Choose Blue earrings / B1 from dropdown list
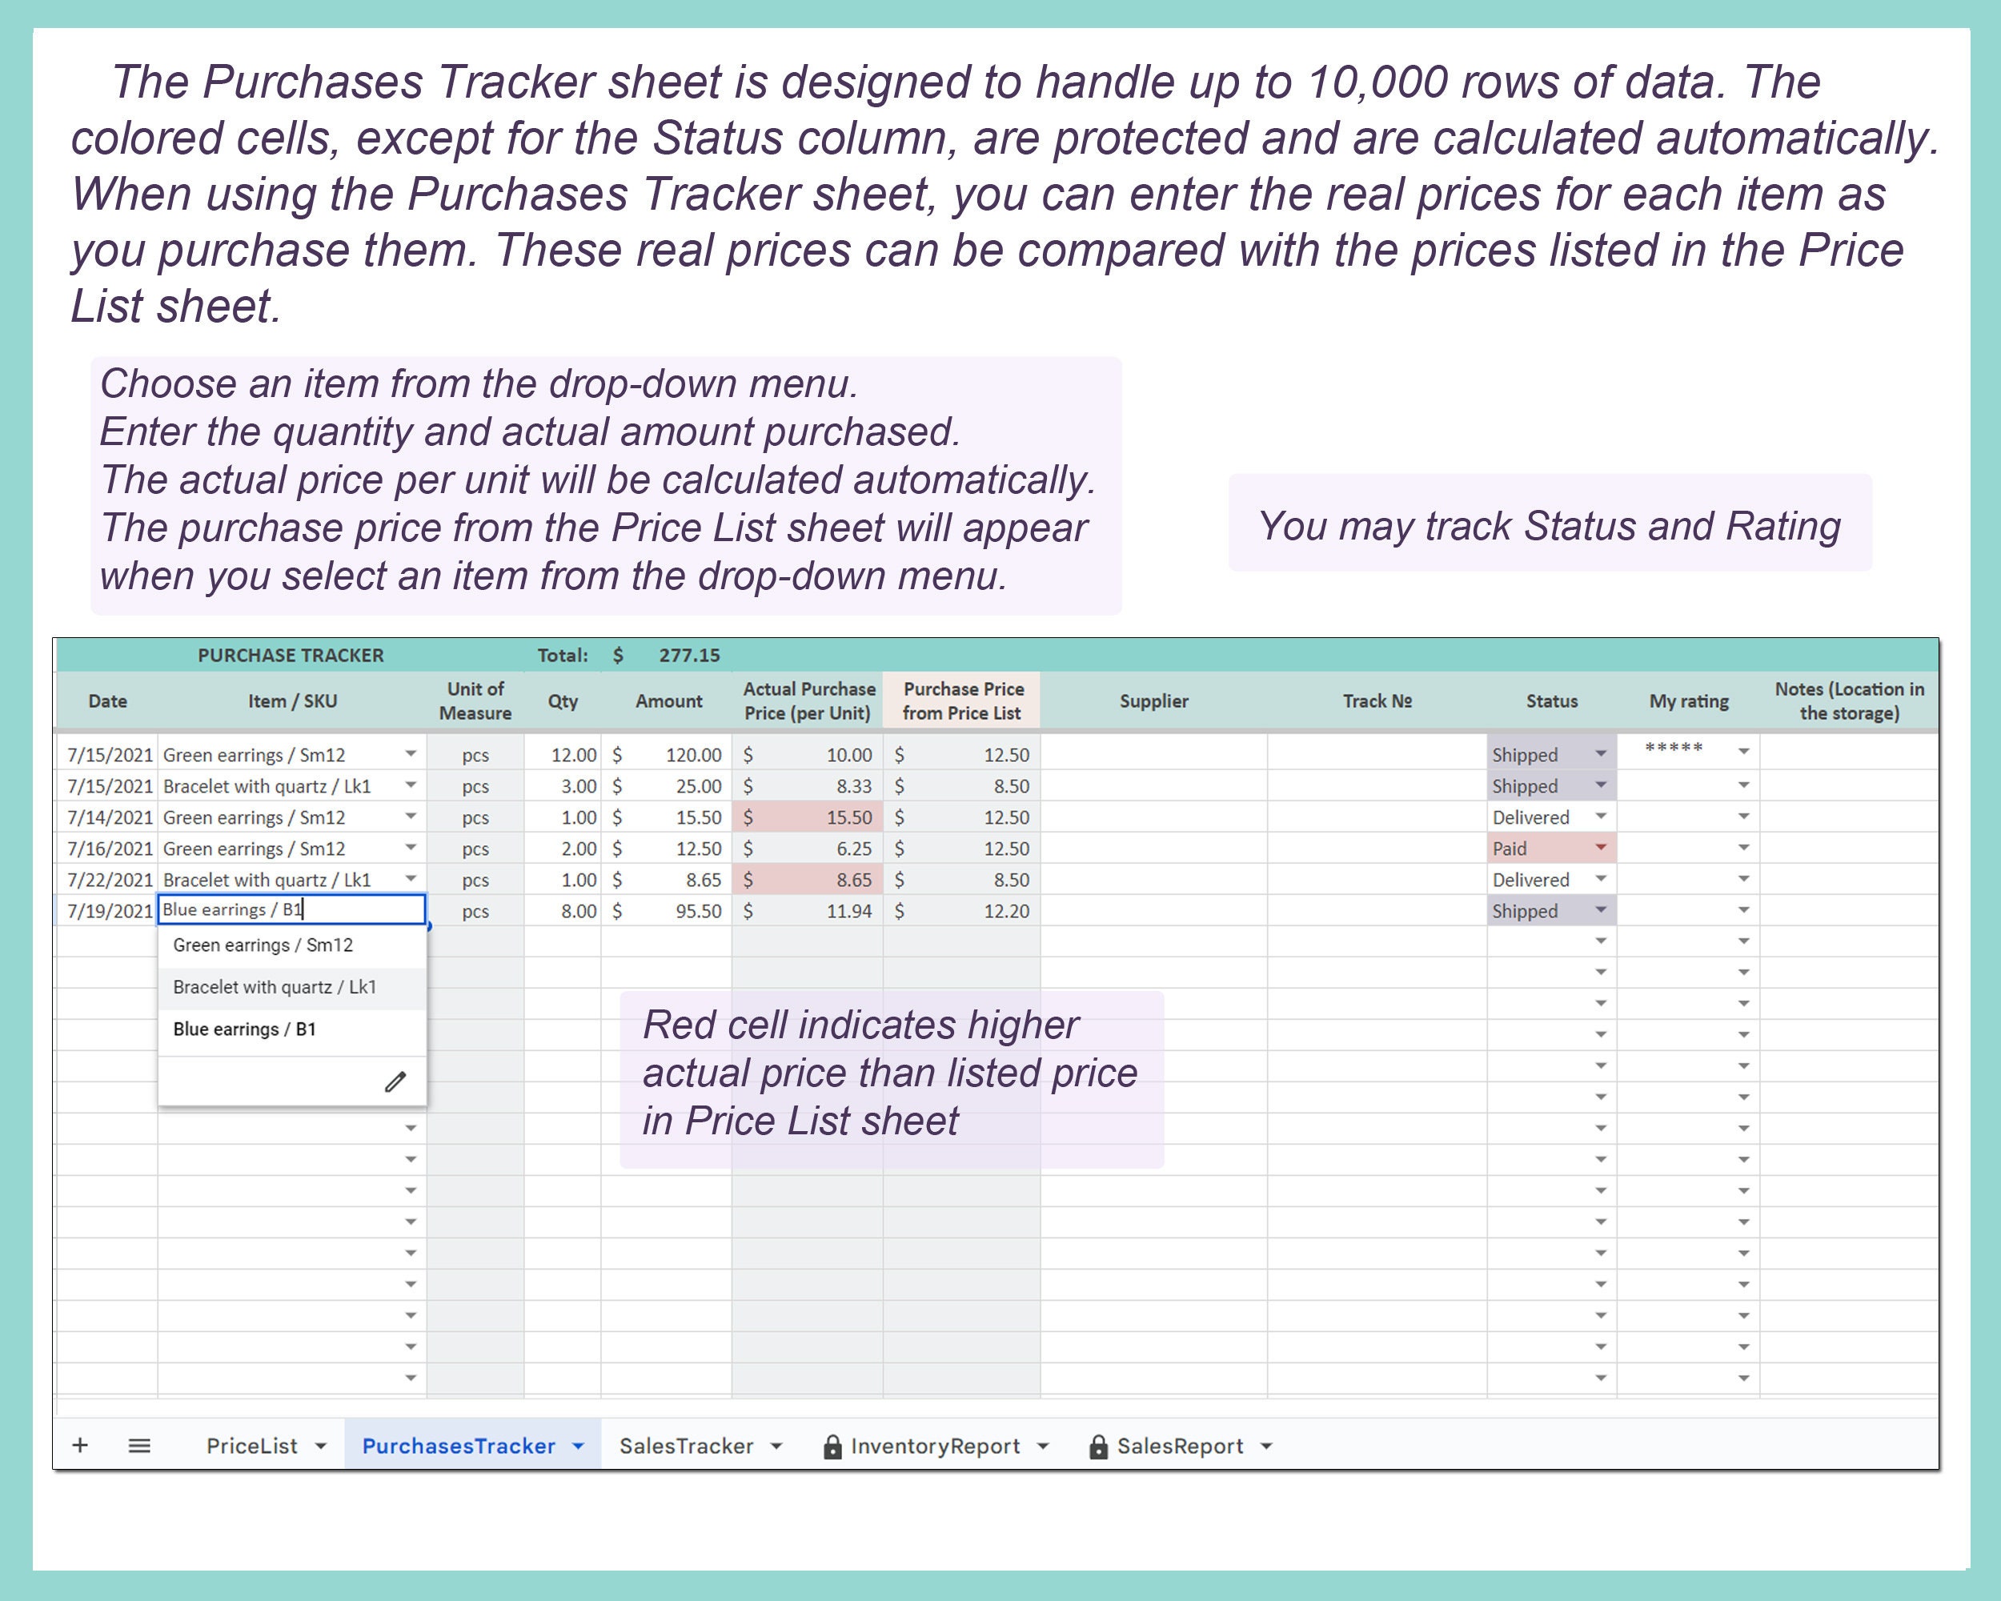The image size is (2001, 1601). point(292,1029)
